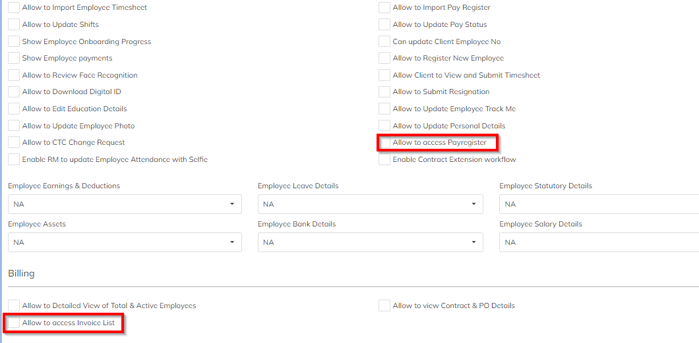Check Allow to access Payregister
Screen dimensions: 699x343
coord(384,143)
